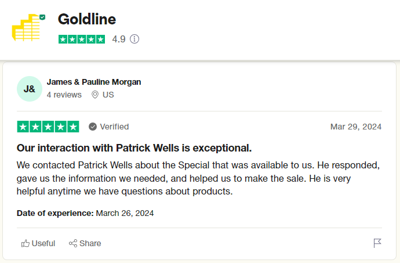400x263 pixels.
Task: Click the review's five-star rating
Action: pos(48,127)
